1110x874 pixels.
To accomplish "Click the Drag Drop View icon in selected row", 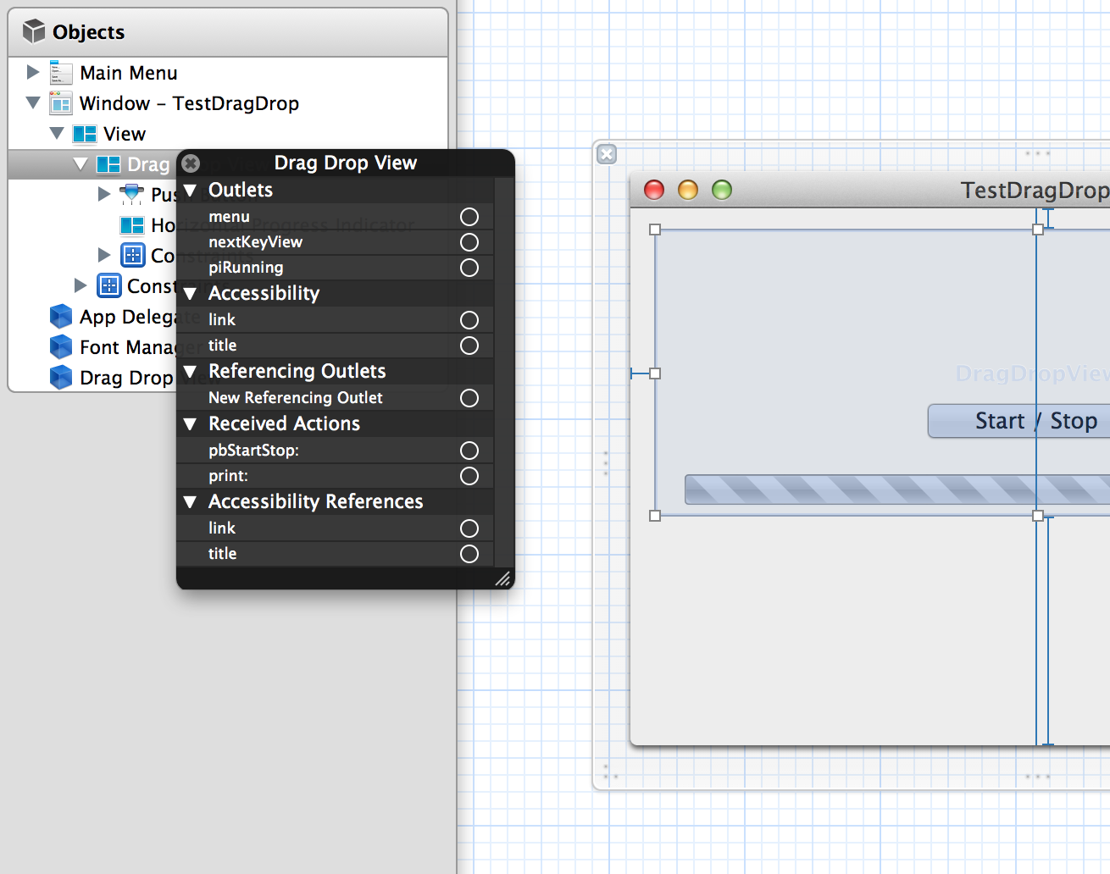I will [x=108, y=164].
